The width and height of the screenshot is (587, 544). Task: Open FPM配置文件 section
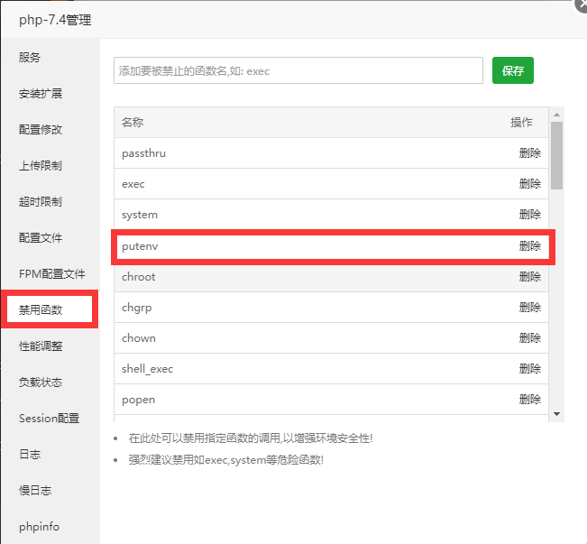click(x=52, y=274)
